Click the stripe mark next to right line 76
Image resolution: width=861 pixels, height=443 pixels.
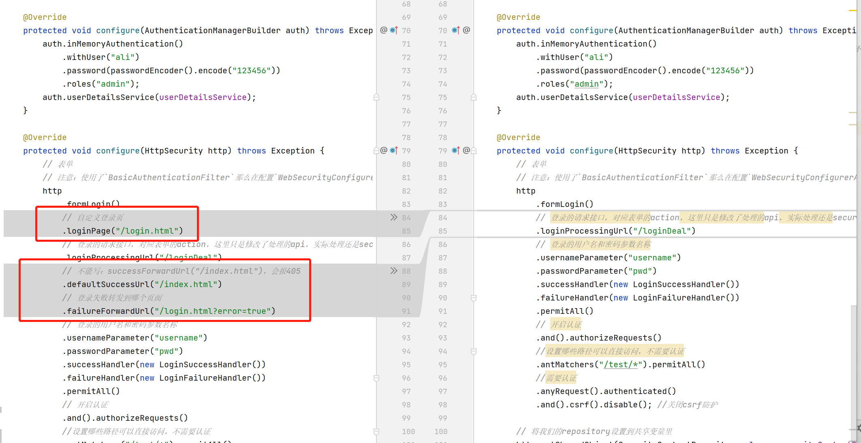[x=852, y=113]
